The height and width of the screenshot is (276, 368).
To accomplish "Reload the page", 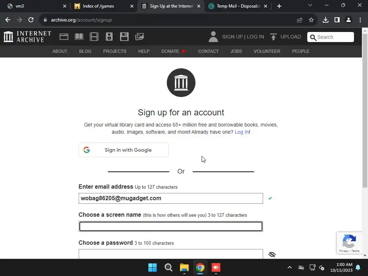I will click(x=31, y=20).
